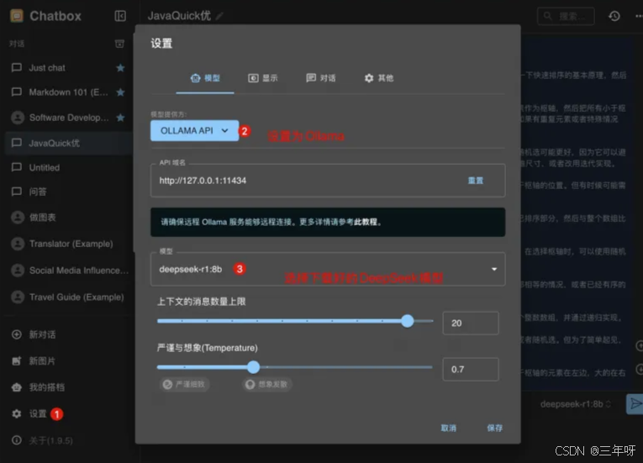Open the 问答 conversation
The image size is (643, 463).
[x=68, y=192]
